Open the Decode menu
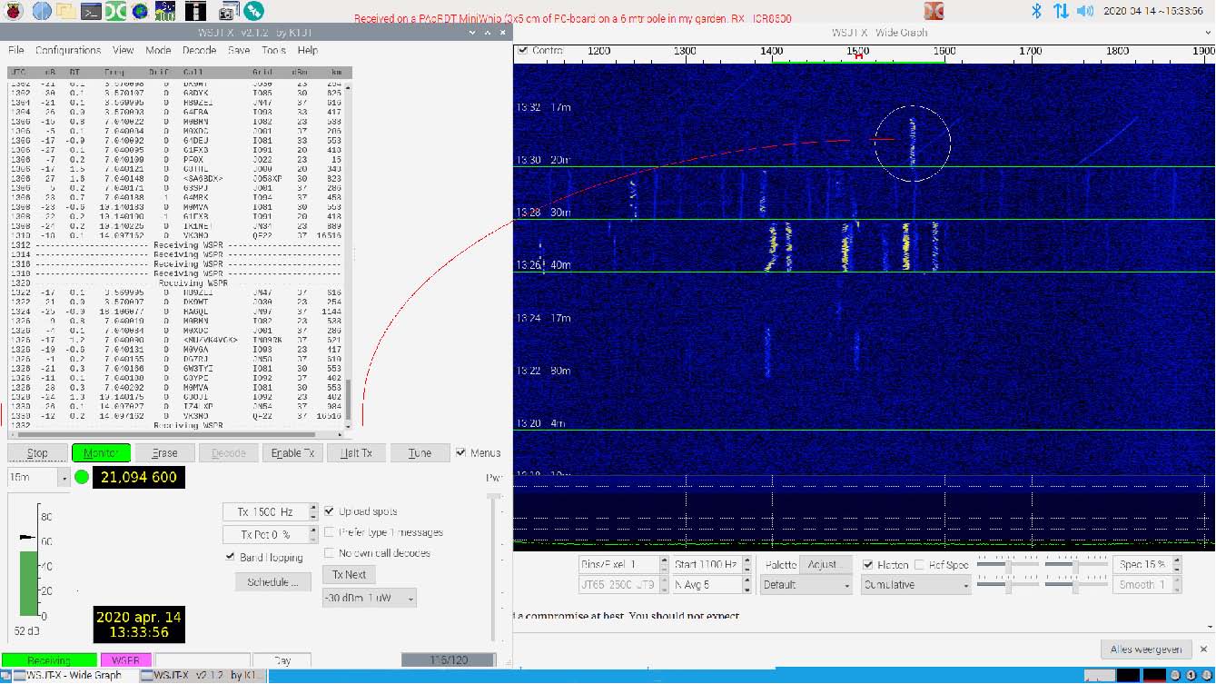Screen dimensions: 1216x684 (199, 50)
